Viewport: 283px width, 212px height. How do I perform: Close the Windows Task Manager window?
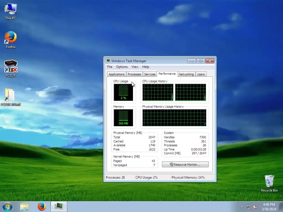coord(210,61)
